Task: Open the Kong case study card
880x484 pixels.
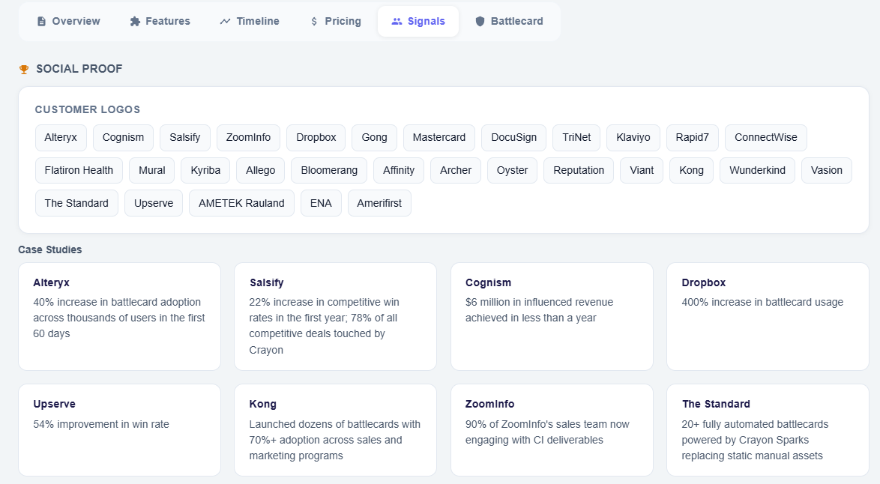Action: (335, 430)
